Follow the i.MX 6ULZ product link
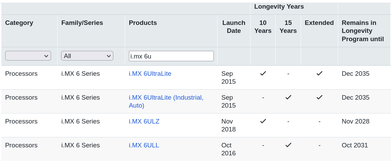 tap(144, 121)
